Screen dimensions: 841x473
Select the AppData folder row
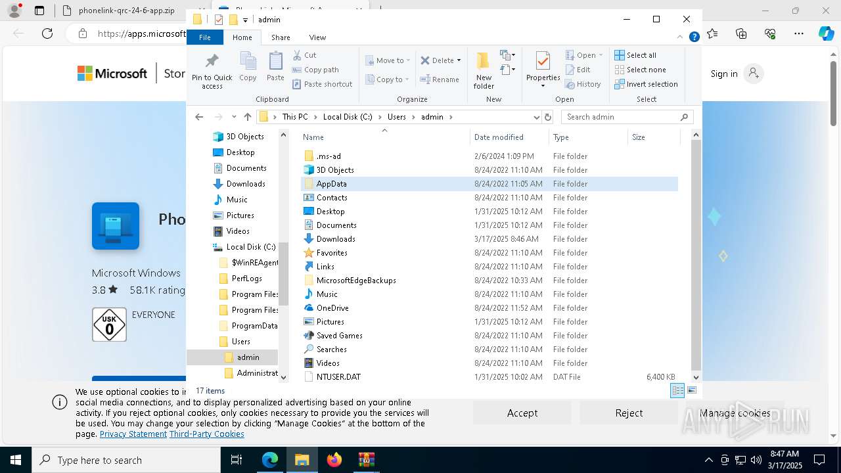[489, 184]
